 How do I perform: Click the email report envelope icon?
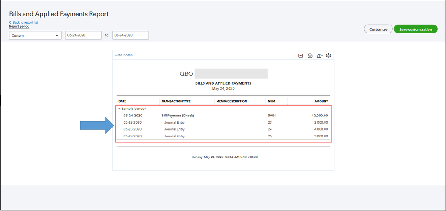[300, 55]
